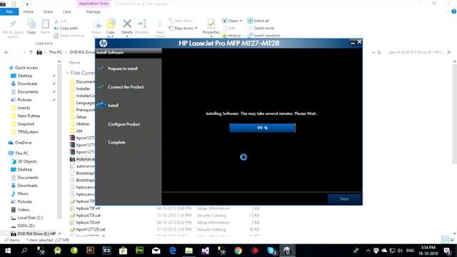Click Select none in ribbon

click(261, 29)
